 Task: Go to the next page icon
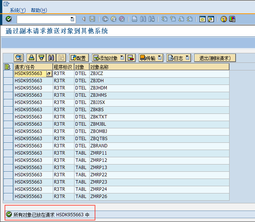pyautogui.click(x=181, y=19)
